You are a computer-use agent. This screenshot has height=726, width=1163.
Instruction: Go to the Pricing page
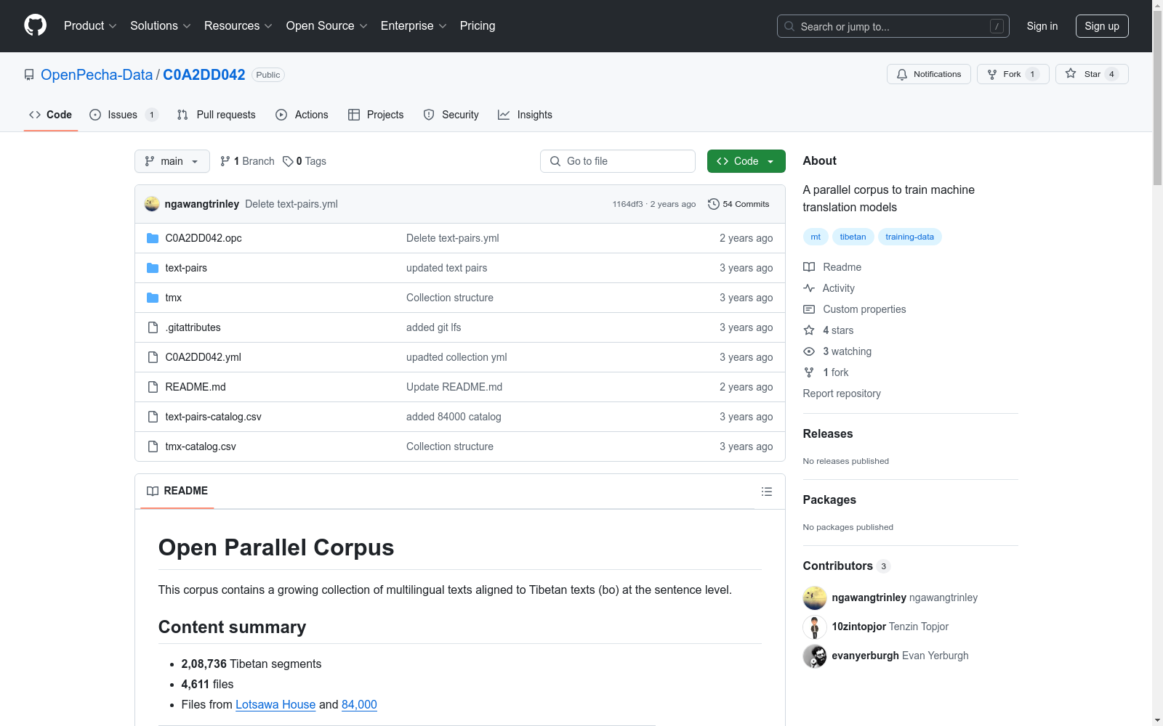[x=478, y=26]
